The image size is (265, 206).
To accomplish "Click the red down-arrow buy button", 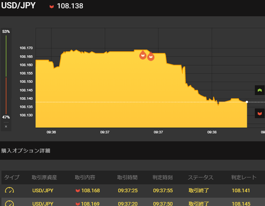I will click(x=259, y=113).
